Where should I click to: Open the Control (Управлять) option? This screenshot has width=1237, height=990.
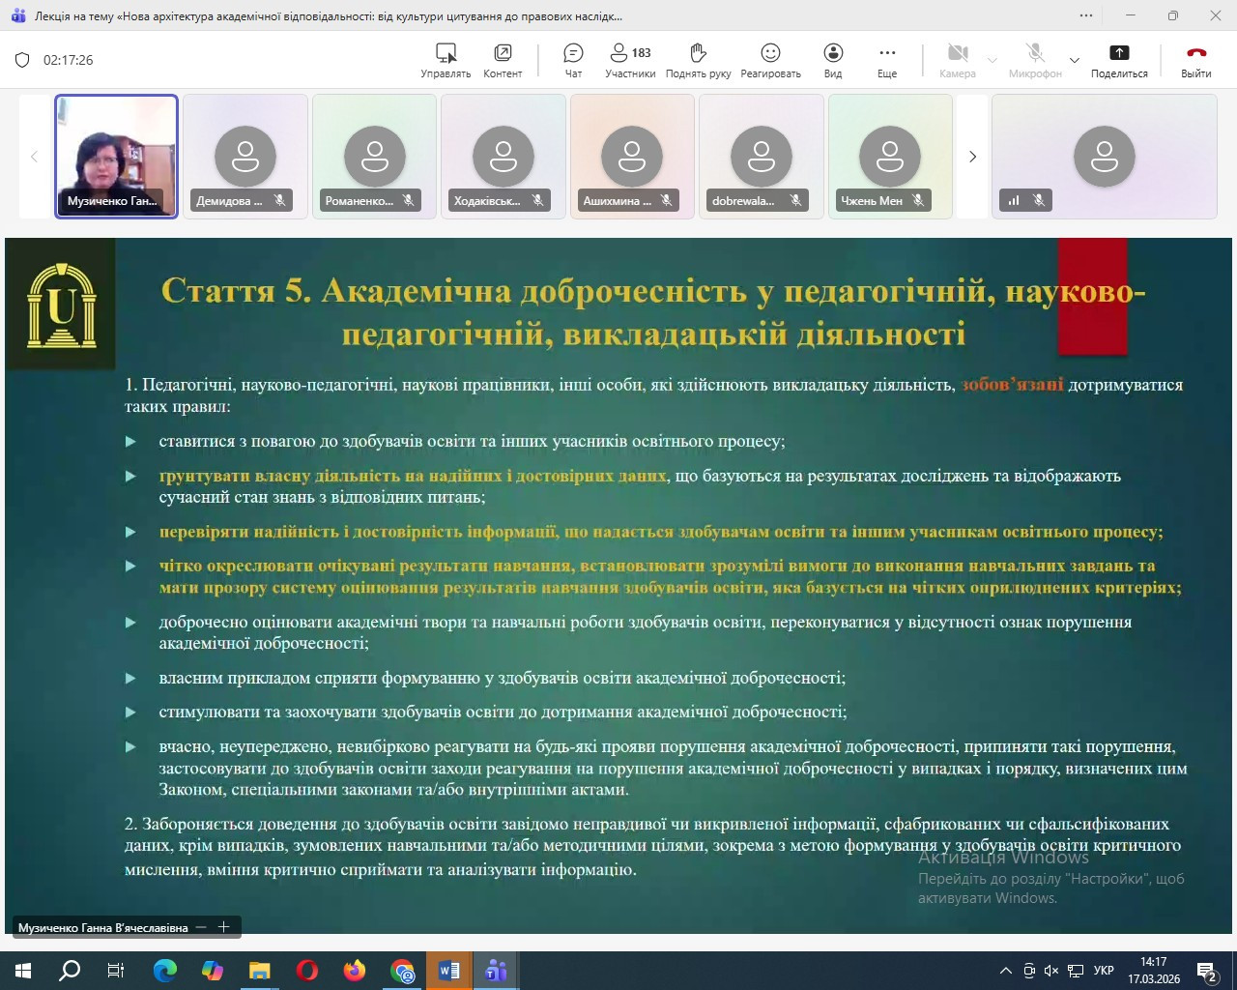pyautogui.click(x=446, y=60)
